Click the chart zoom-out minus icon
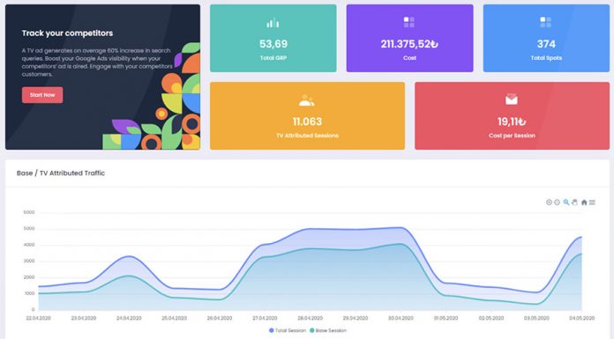This screenshot has height=339, width=614. tap(557, 203)
